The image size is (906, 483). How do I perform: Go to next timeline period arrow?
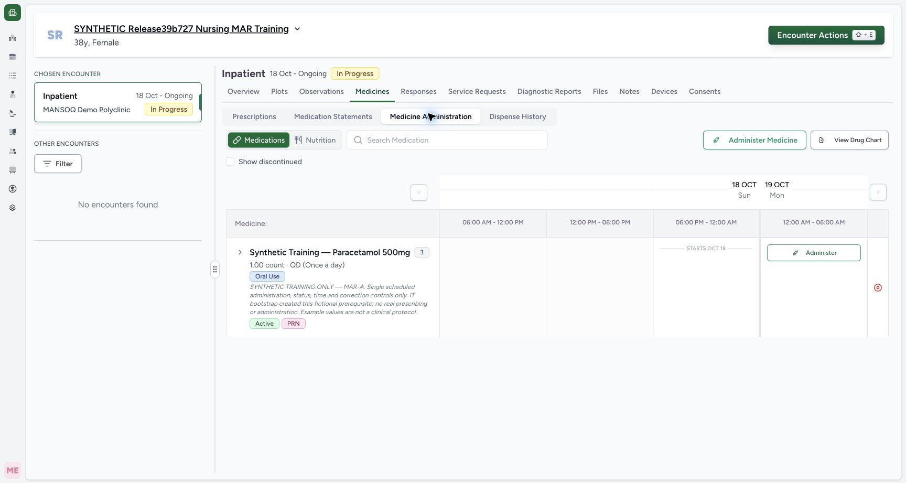tap(878, 192)
